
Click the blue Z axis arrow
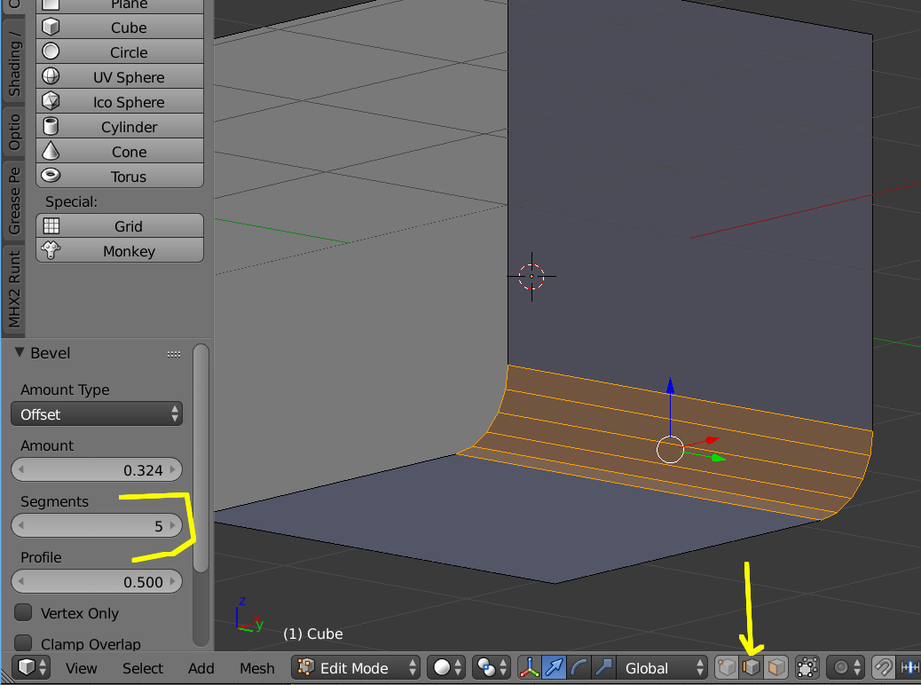[670, 385]
